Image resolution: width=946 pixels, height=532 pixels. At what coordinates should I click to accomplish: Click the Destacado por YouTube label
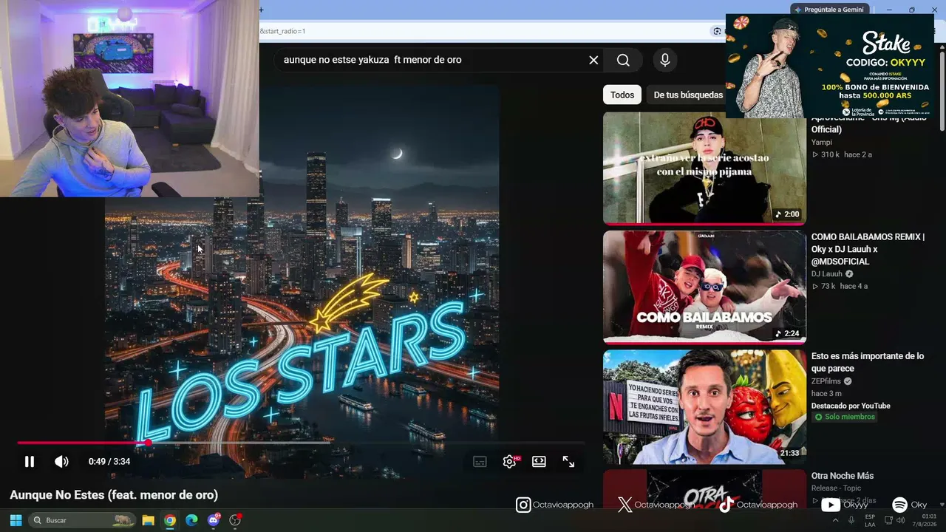click(851, 406)
